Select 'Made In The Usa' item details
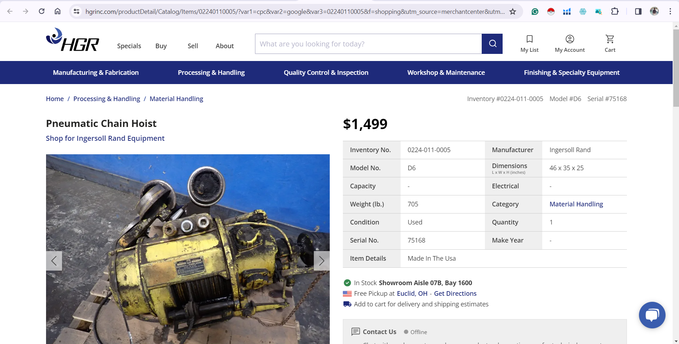The width and height of the screenshot is (679, 344). click(x=431, y=258)
